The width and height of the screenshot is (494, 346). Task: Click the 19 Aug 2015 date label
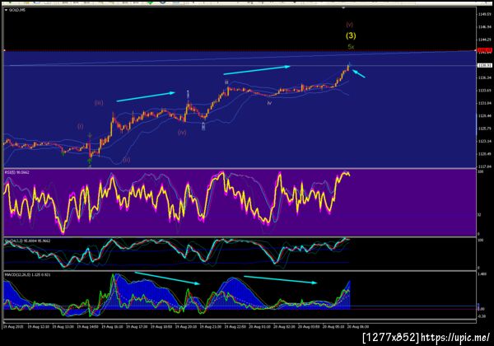coord(13,327)
